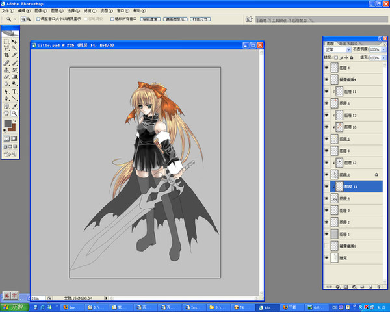Click the foreground color swatch
Viewport: 390px width, 312px height.
click(8, 123)
